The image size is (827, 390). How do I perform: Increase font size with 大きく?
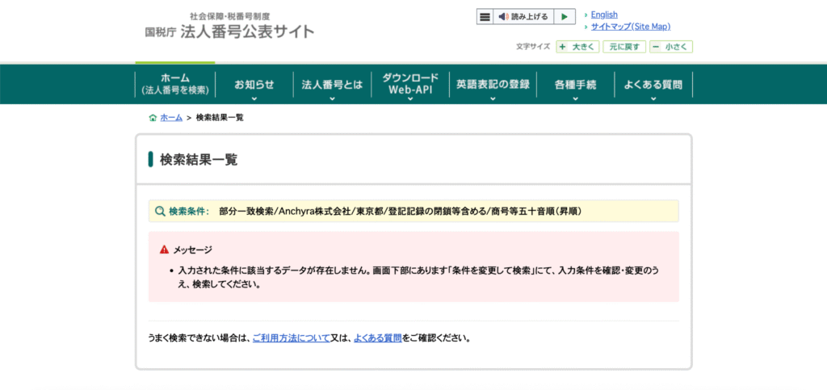coord(578,47)
